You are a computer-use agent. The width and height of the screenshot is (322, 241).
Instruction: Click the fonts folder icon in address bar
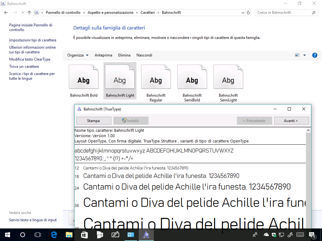coord(37,12)
